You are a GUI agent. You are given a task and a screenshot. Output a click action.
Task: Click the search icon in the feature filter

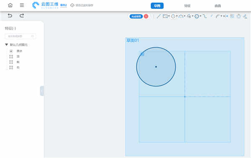(x=33, y=36)
